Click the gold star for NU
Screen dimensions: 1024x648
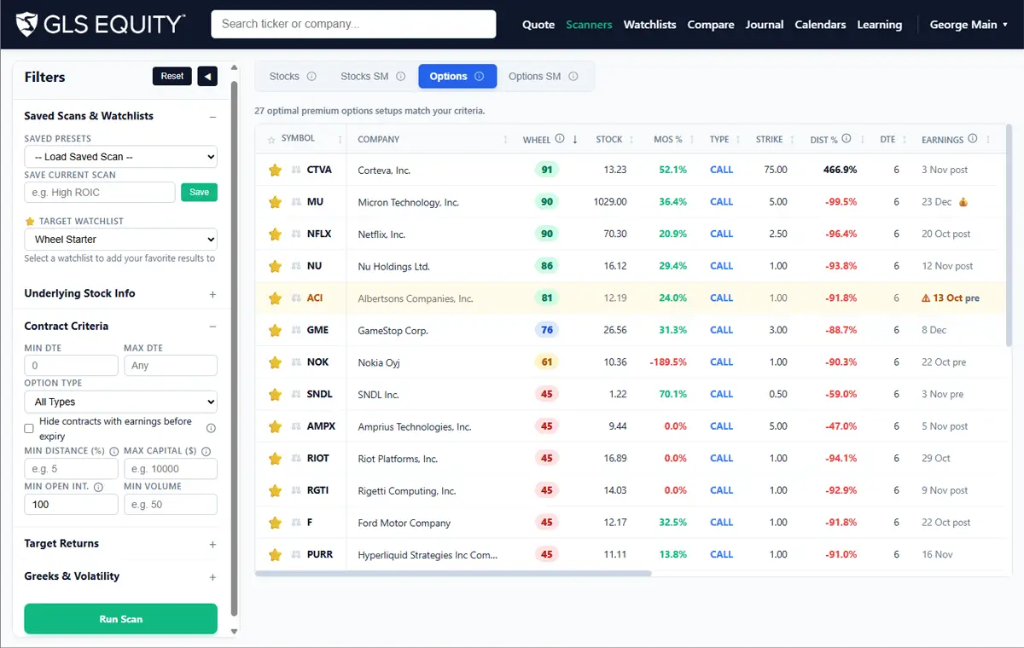click(275, 266)
